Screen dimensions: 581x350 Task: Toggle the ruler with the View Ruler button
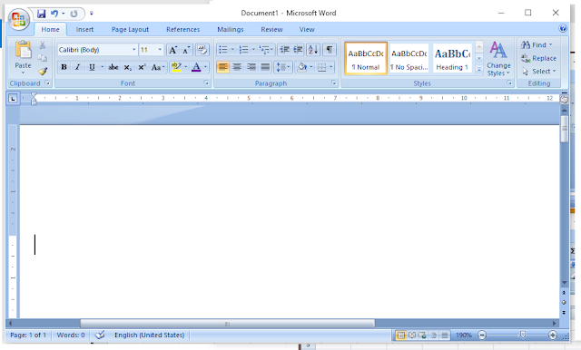tap(564, 99)
